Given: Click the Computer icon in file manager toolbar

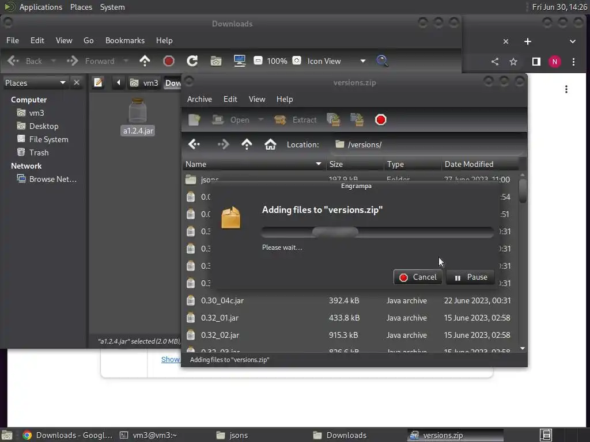Looking at the screenshot, I should click(240, 61).
